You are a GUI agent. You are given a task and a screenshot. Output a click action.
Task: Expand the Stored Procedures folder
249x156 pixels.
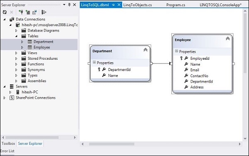tap(16, 58)
